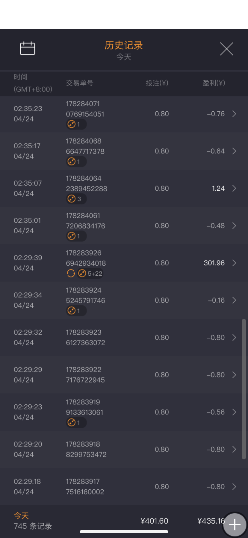This screenshot has height=538, width=248.
Task: Tap the round plus button
Action: (235, 524)
